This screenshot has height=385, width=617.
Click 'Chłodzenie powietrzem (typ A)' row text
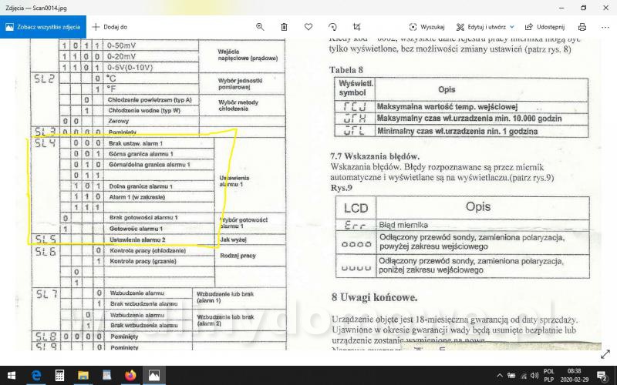[150, 100]
